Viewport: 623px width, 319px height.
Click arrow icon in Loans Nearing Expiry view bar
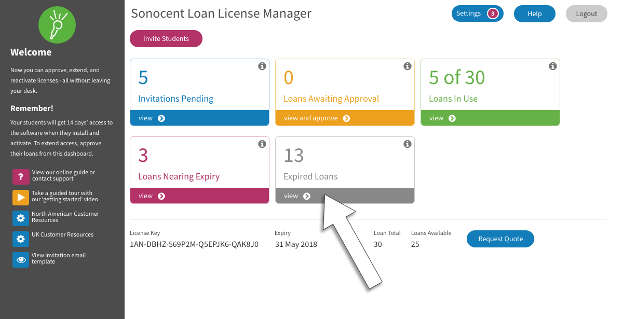161,196
